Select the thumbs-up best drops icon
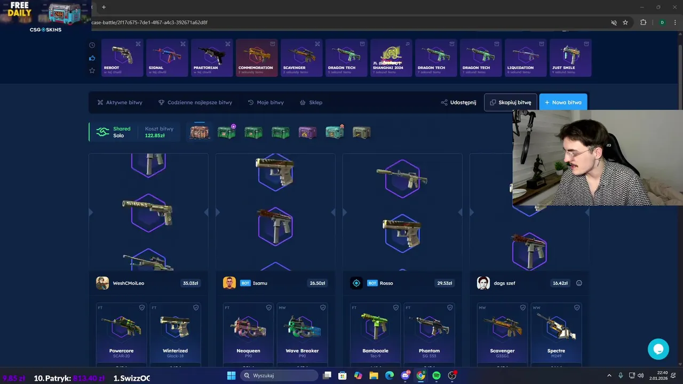Image resolution: width=683 pixels, height=384 pixels. [92, 58]
